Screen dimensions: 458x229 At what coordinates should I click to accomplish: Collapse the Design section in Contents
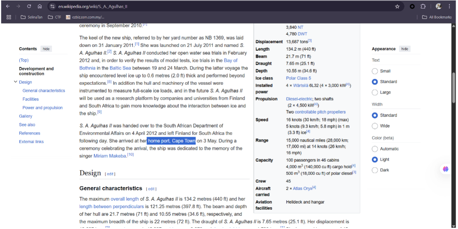(16, 82)
